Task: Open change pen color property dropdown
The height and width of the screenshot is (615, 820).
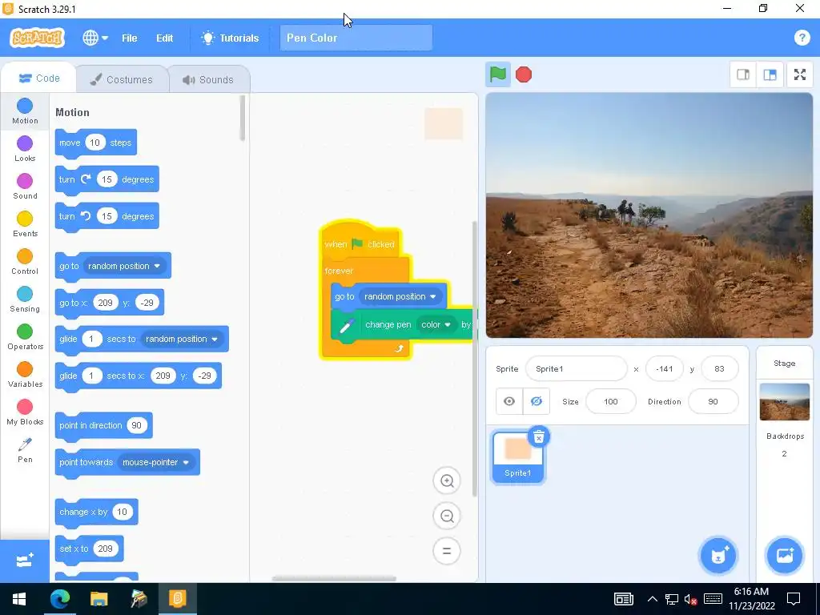Action: pos(436,325)
